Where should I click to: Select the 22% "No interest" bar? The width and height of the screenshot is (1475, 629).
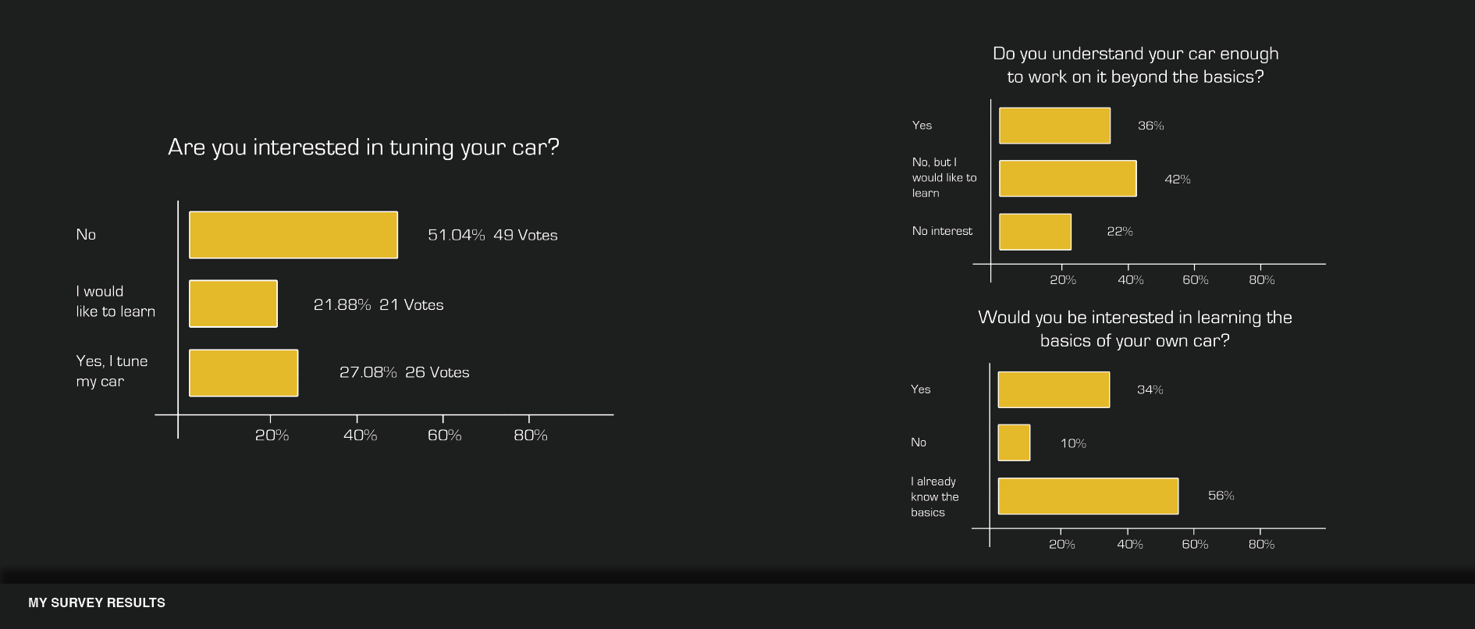[1035, 232]
